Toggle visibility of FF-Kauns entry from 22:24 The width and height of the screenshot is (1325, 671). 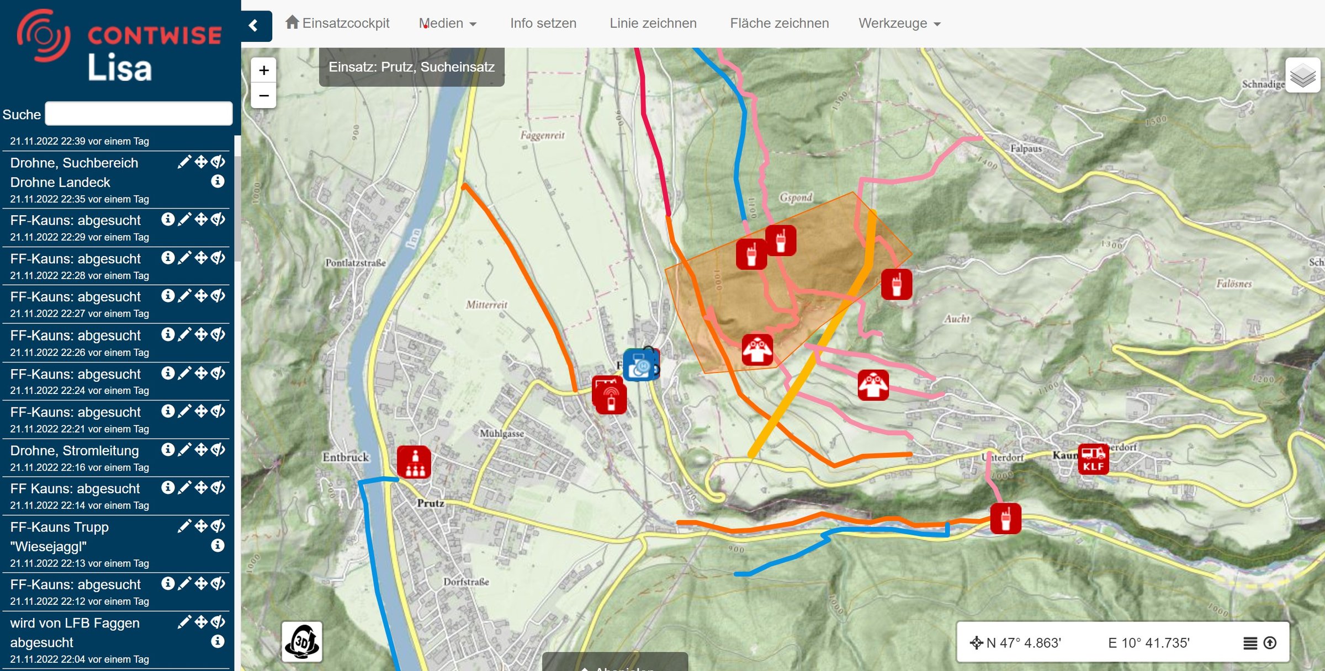(x=218, y=373)
